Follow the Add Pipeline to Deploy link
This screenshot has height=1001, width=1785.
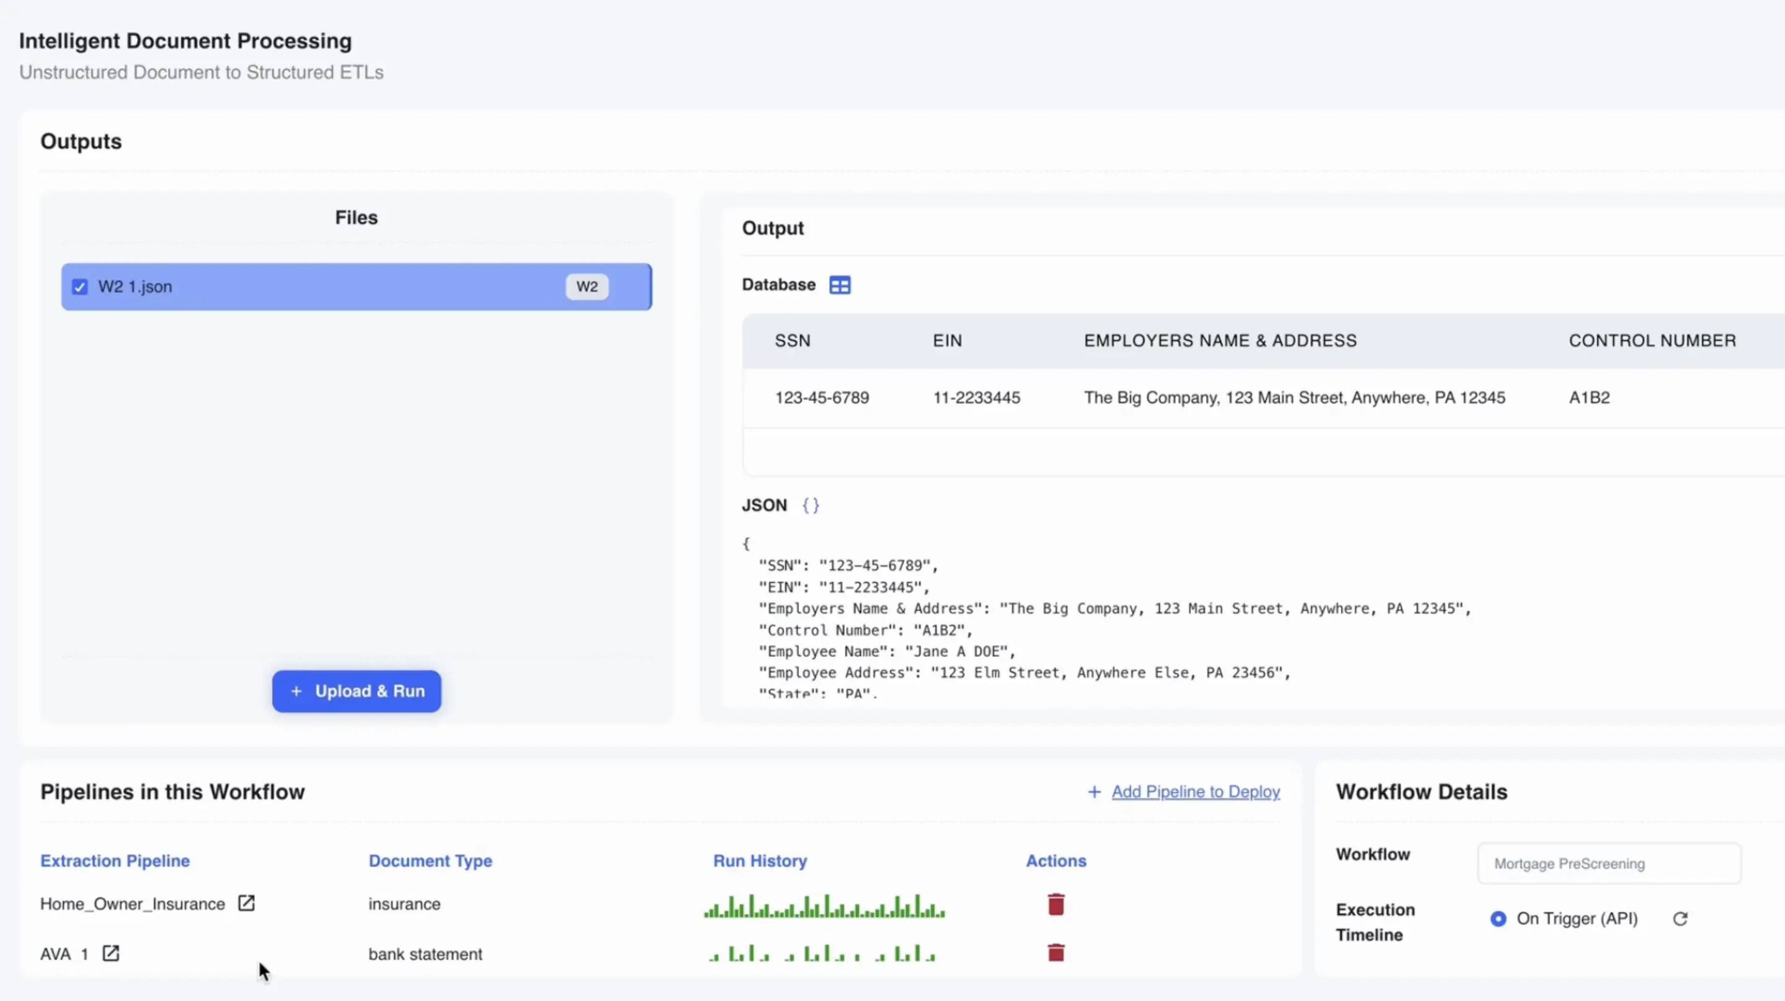click(x=1195, y=792)
